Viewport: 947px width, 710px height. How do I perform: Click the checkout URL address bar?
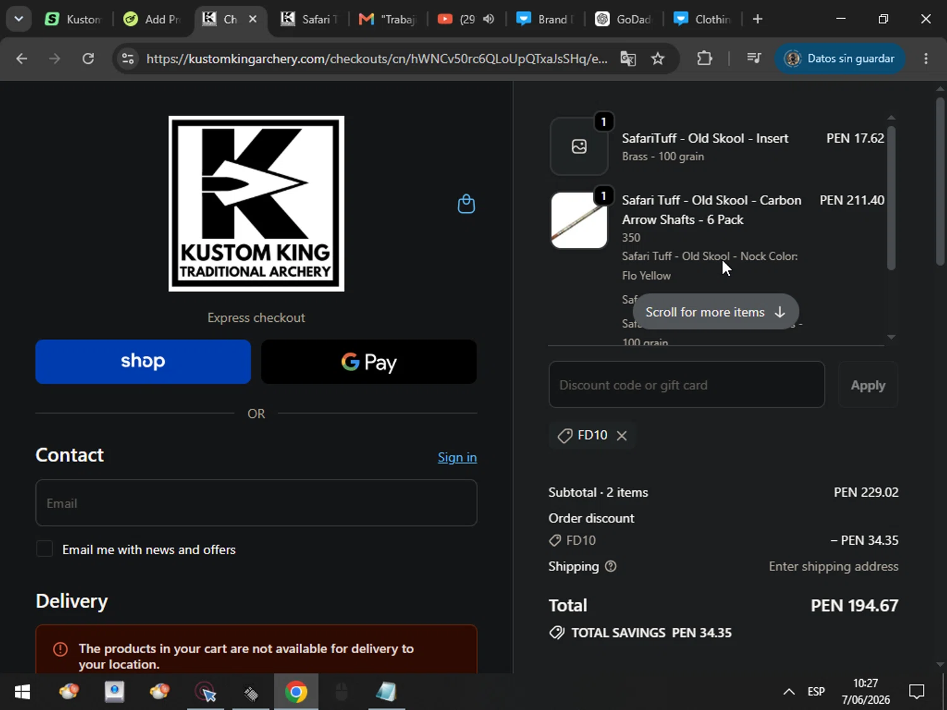pyautogui.click(x=377, y=59)
